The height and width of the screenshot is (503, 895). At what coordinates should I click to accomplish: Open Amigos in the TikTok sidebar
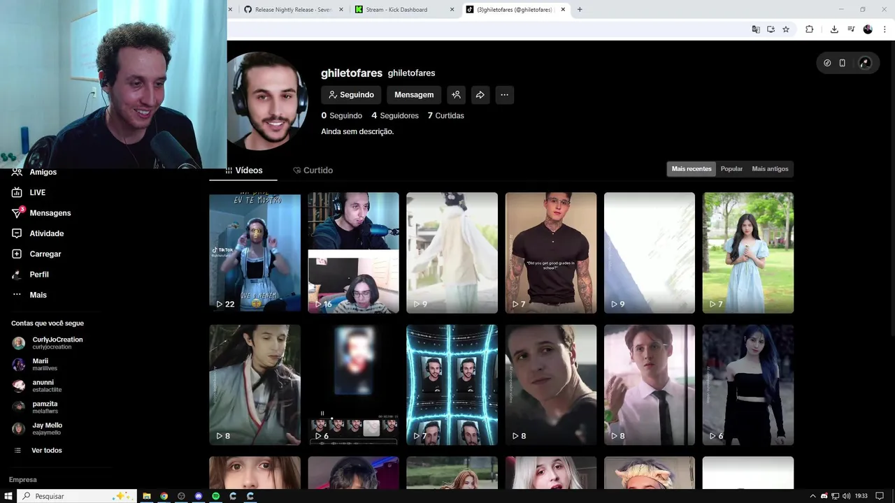pos(43,172)
